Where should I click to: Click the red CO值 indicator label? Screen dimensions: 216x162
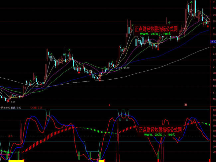36,108
